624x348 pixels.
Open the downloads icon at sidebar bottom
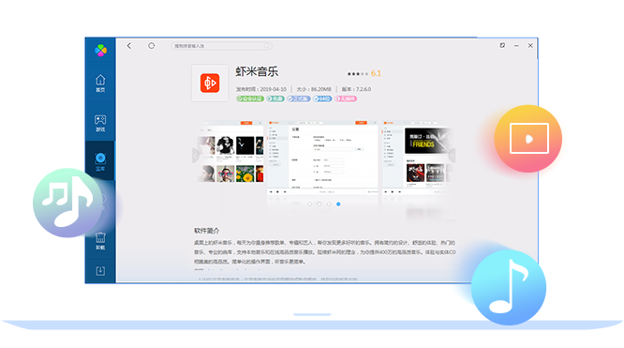point(100,271)
